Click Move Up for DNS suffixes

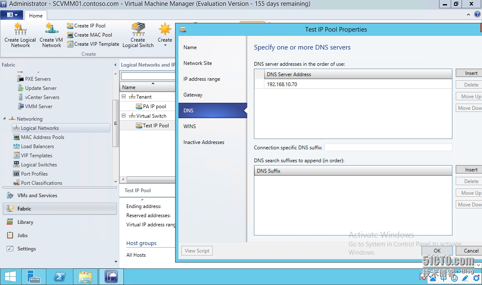[x=469, y=193]
